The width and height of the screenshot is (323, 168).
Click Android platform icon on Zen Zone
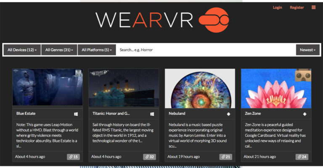[304, 114]
